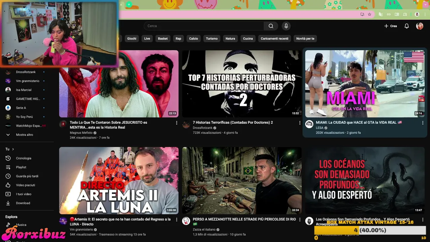
Task: Play Los Océanos Son Demasiado Profundos thumbnail
Action: click(365, 180)
